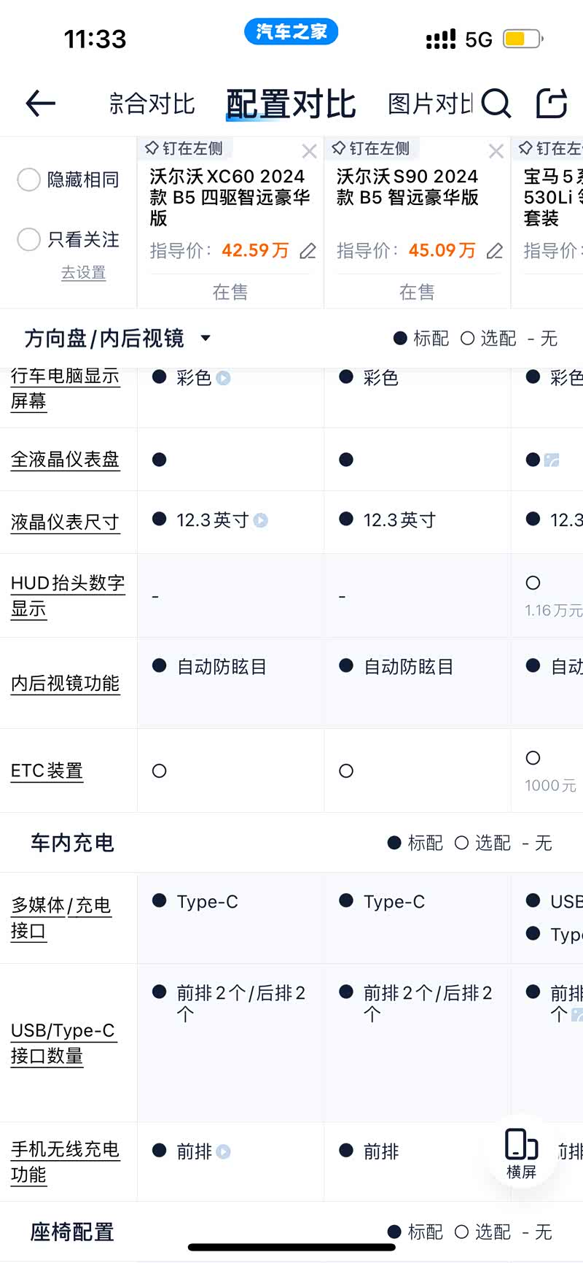Open HUD抬头数字显示 parameter explanation
583x1263 pixels.
[67, 595]
